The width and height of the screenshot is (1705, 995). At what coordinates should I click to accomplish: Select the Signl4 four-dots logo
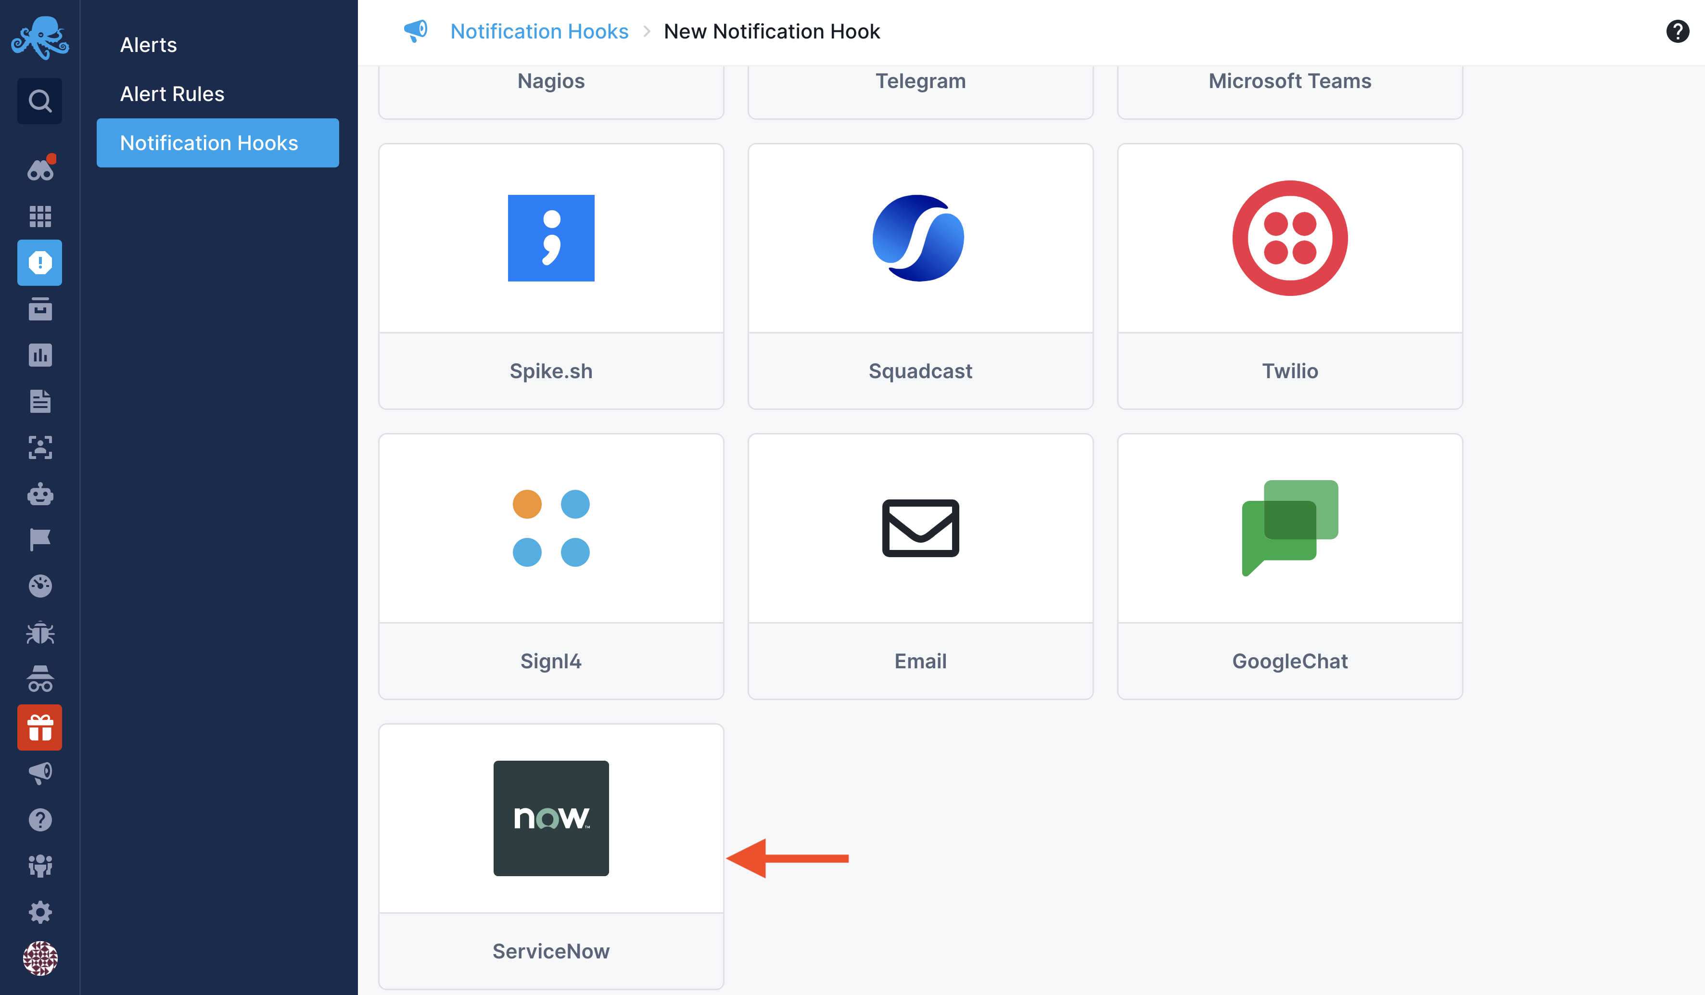551,529
